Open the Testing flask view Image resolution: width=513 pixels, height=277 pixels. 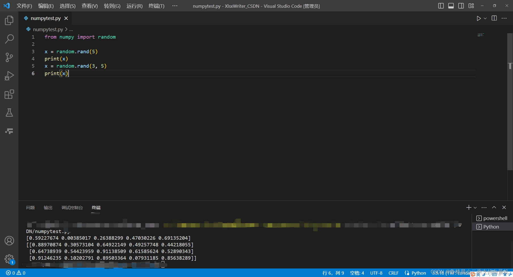pos(9,113)
